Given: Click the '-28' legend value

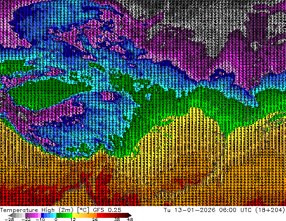Looking at the screenshot, I should [9, 219].
